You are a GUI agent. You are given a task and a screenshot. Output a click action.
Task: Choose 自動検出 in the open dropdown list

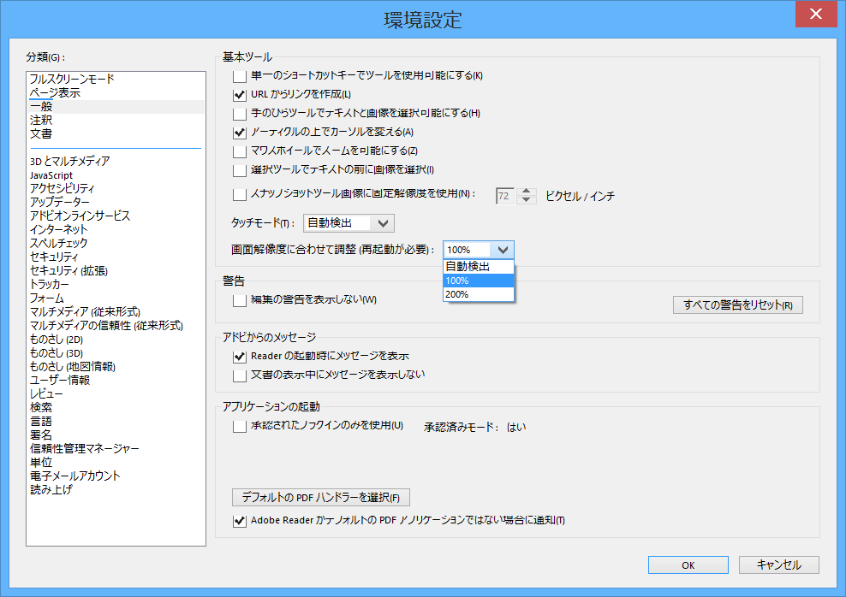478,266
